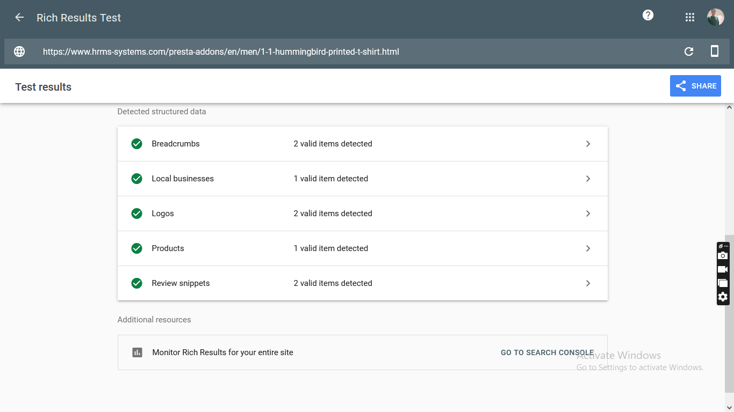Open the Products detected item row
This screenshot has width=734, height=412.
tap(362, 248)
